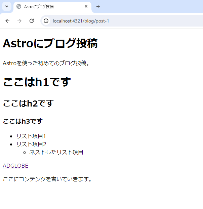Open the tab search chevron dropdown
The width and height of the screenshot is (203, 209).
(x=7, y=6)
